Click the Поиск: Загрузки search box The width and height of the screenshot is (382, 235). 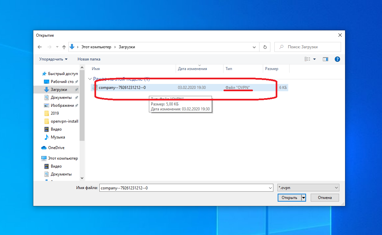click(x=310, y=47)
